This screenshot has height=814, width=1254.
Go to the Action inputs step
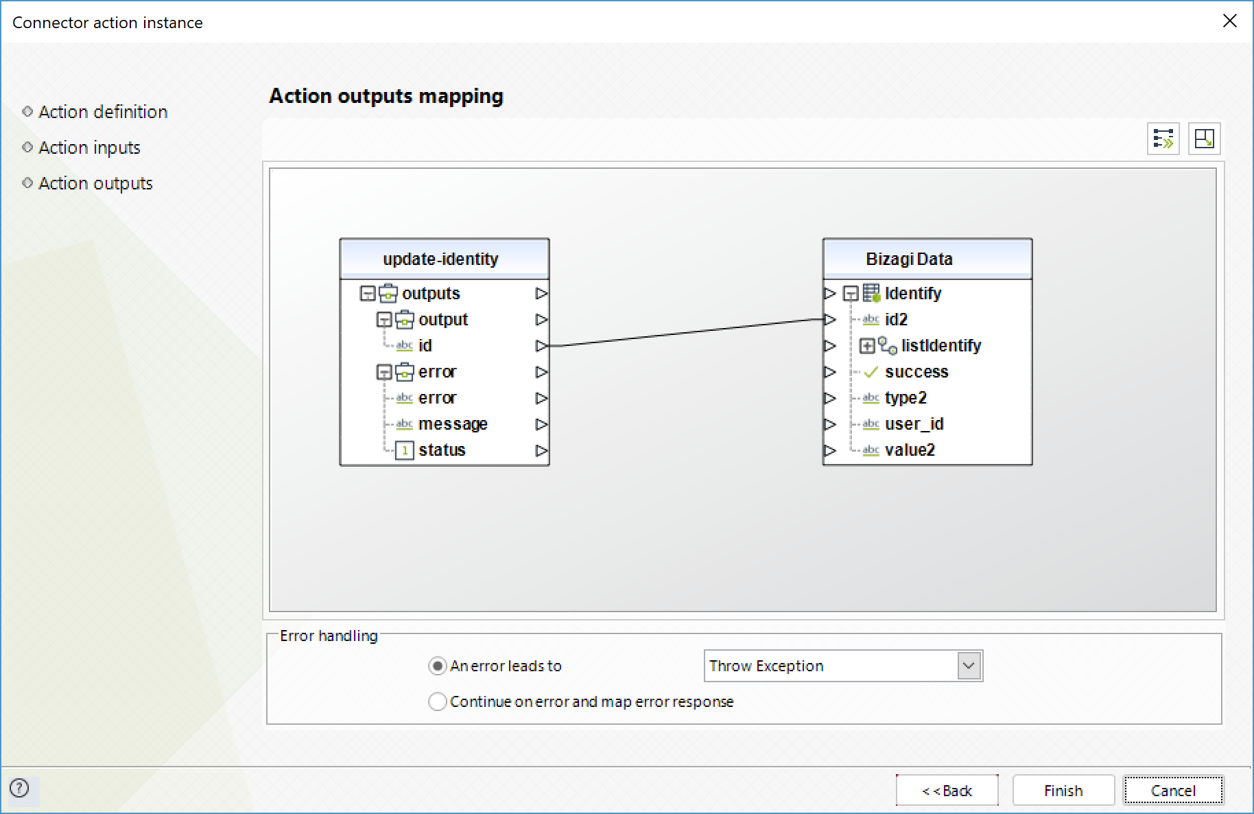click(x=89, y=148)
